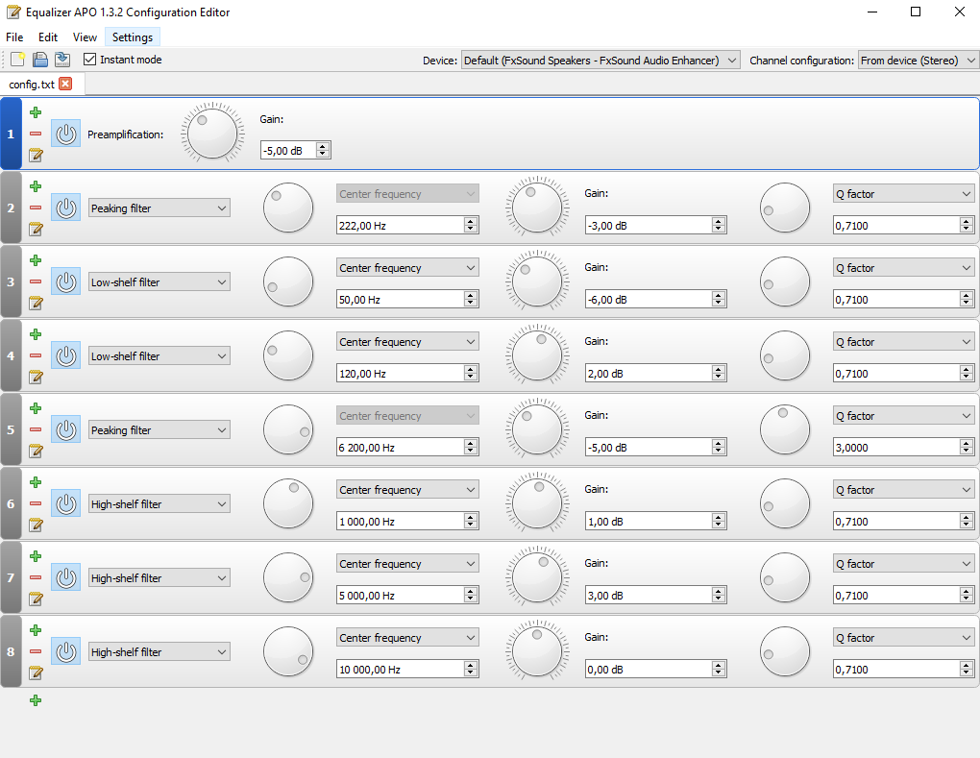Create a new configuration file in the toolbar
The height and width of the screenshot is (758, 980).
tap(17, 60)
